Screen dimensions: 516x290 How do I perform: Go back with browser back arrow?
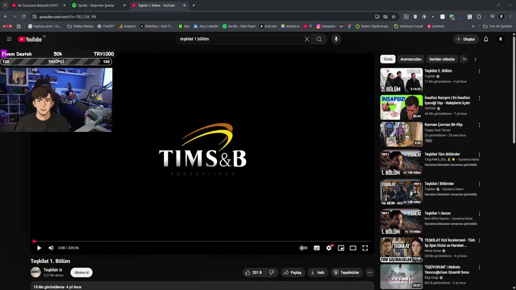coord(6,17)
